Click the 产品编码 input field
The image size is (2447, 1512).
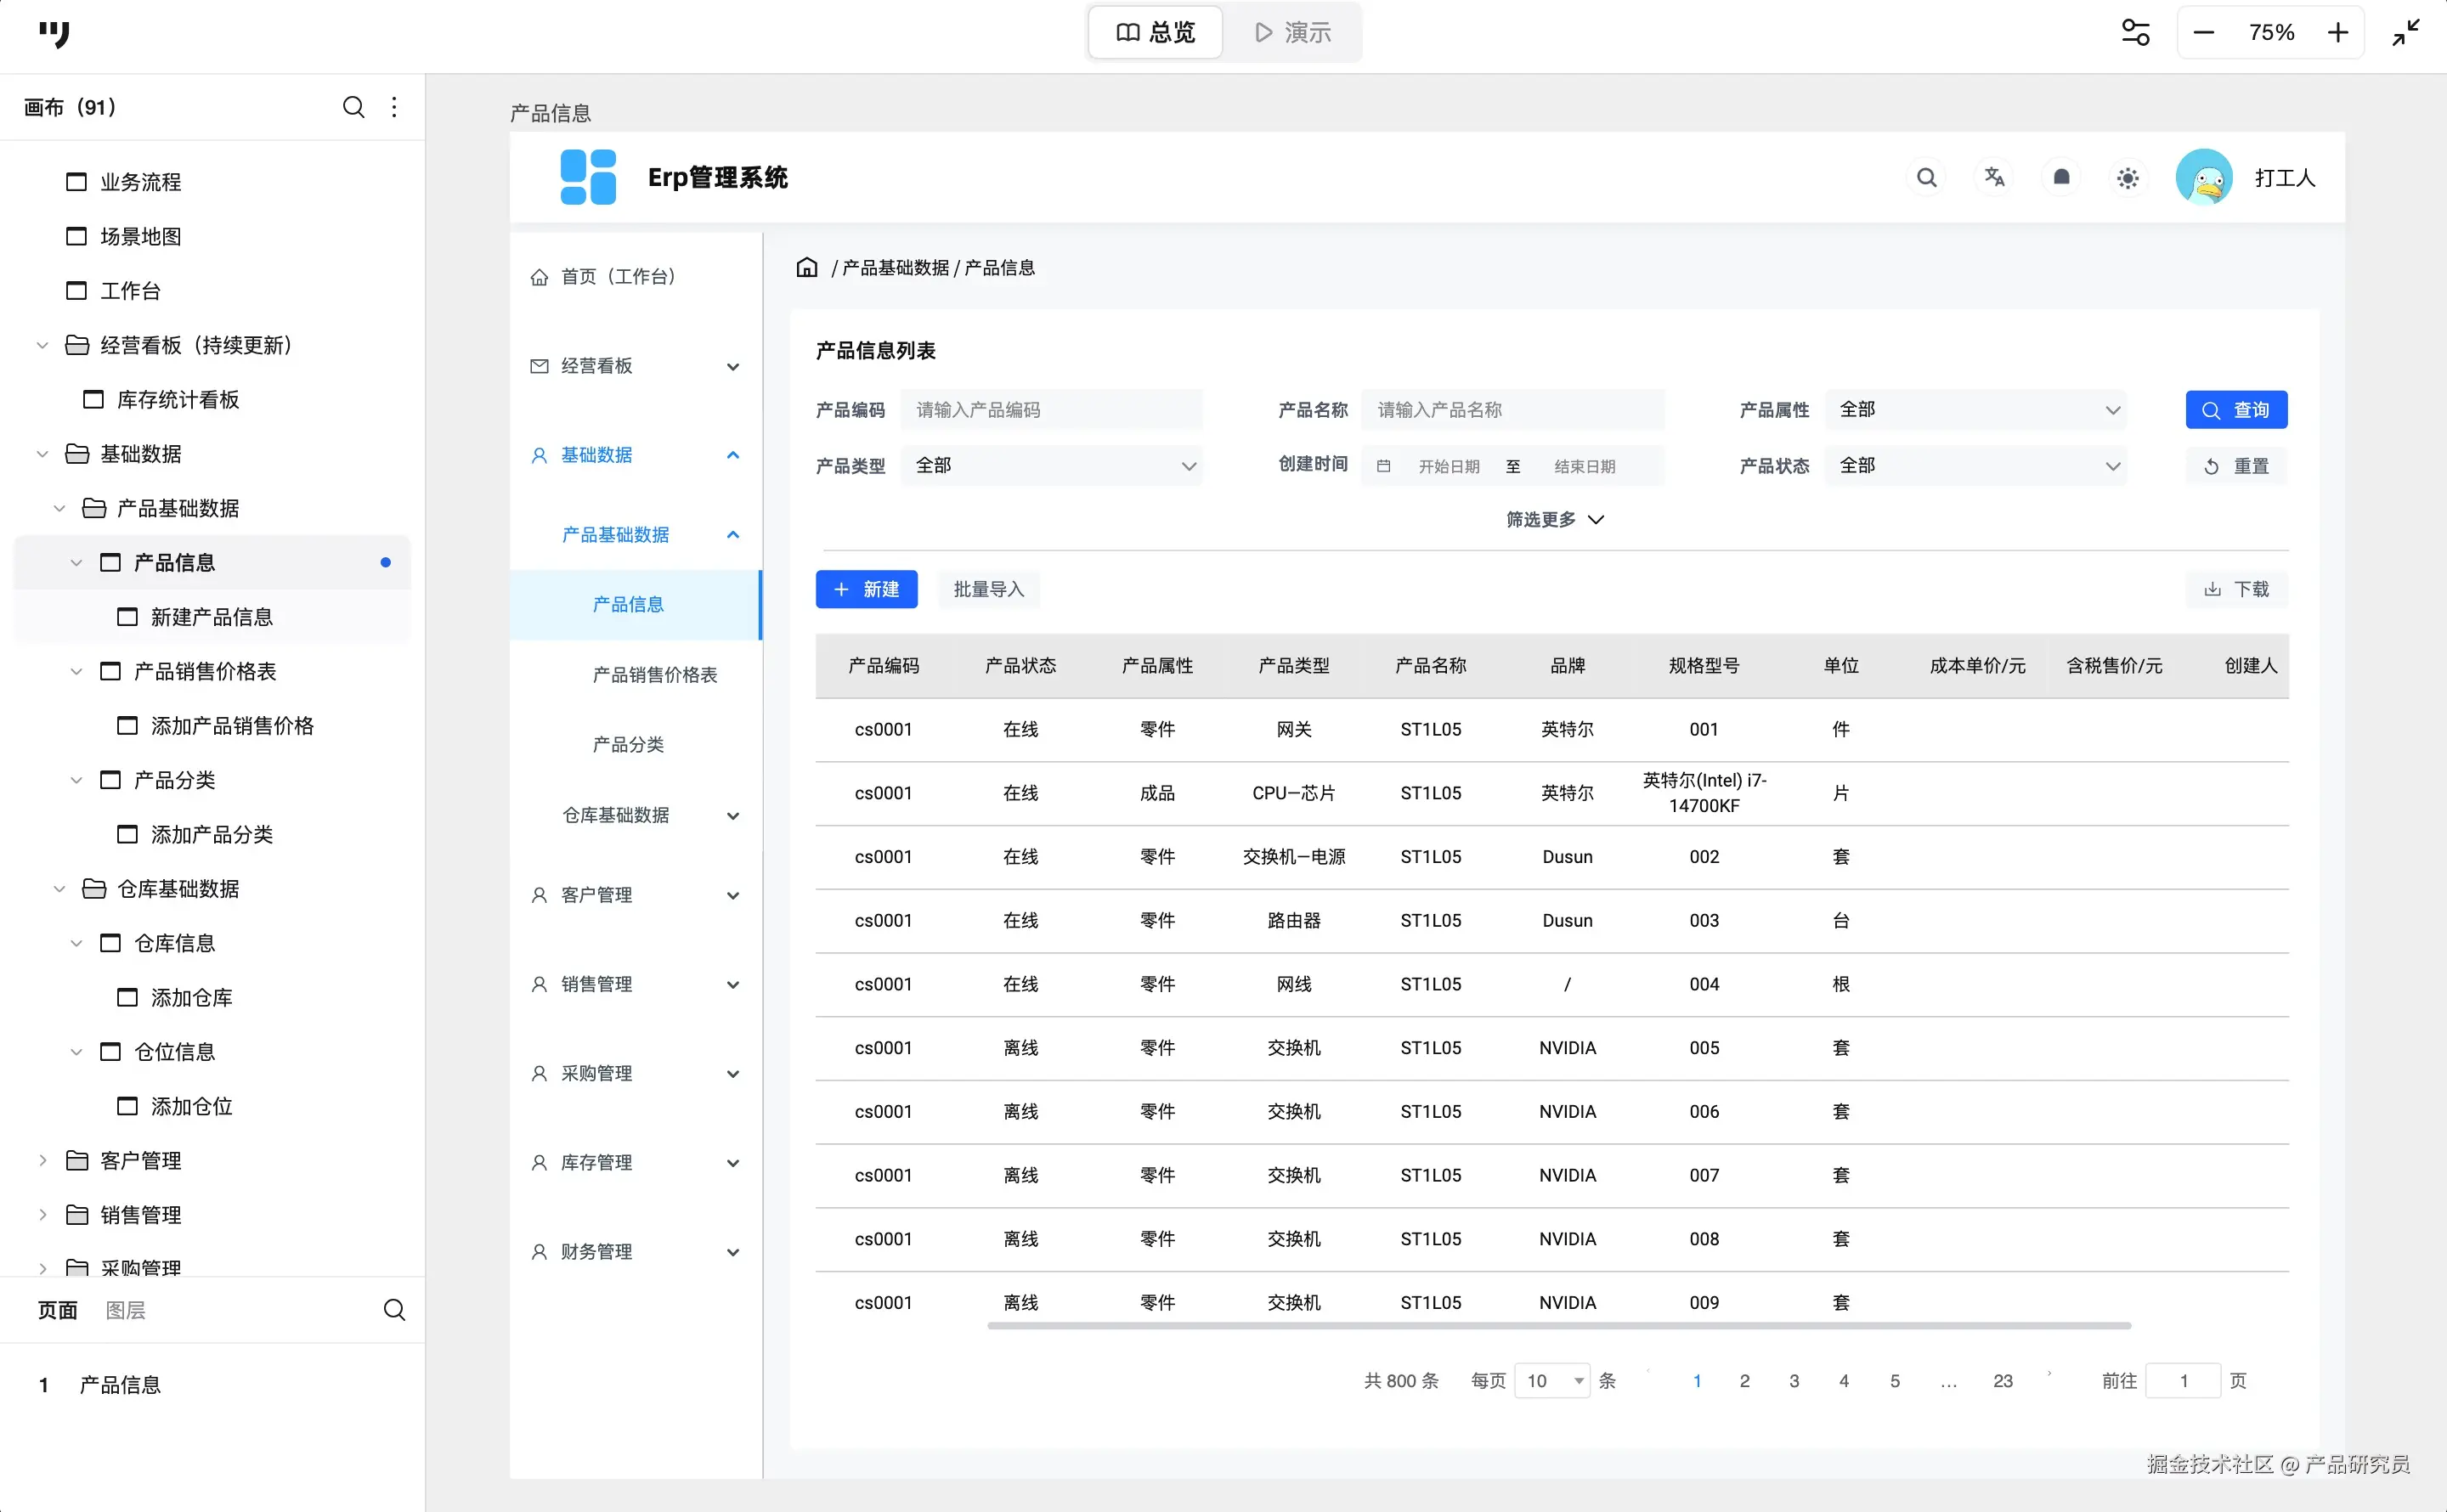[1051, 410]
